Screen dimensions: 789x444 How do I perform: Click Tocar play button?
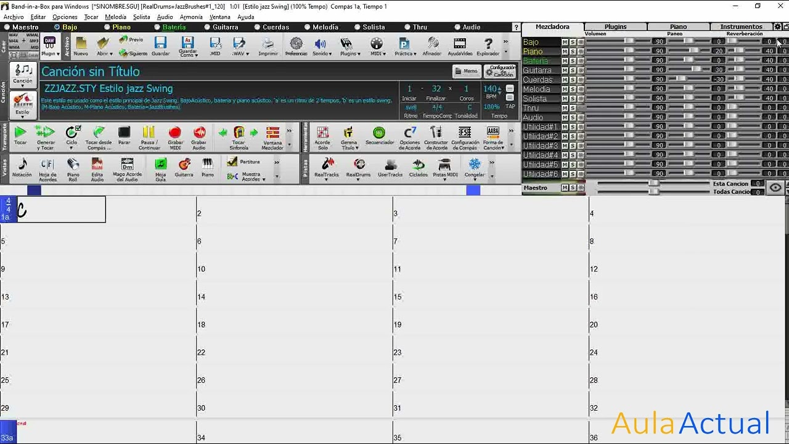pyautogui.click(x=20, y=136)
